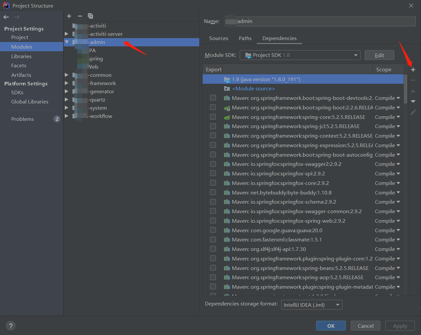This screenshot has width=421, height=335.
Task: Add a dependency with the right-side plus icon
Action: tap(413, 69)
